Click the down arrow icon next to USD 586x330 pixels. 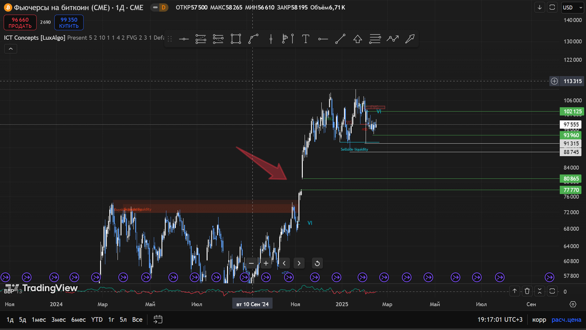(540, 7)
